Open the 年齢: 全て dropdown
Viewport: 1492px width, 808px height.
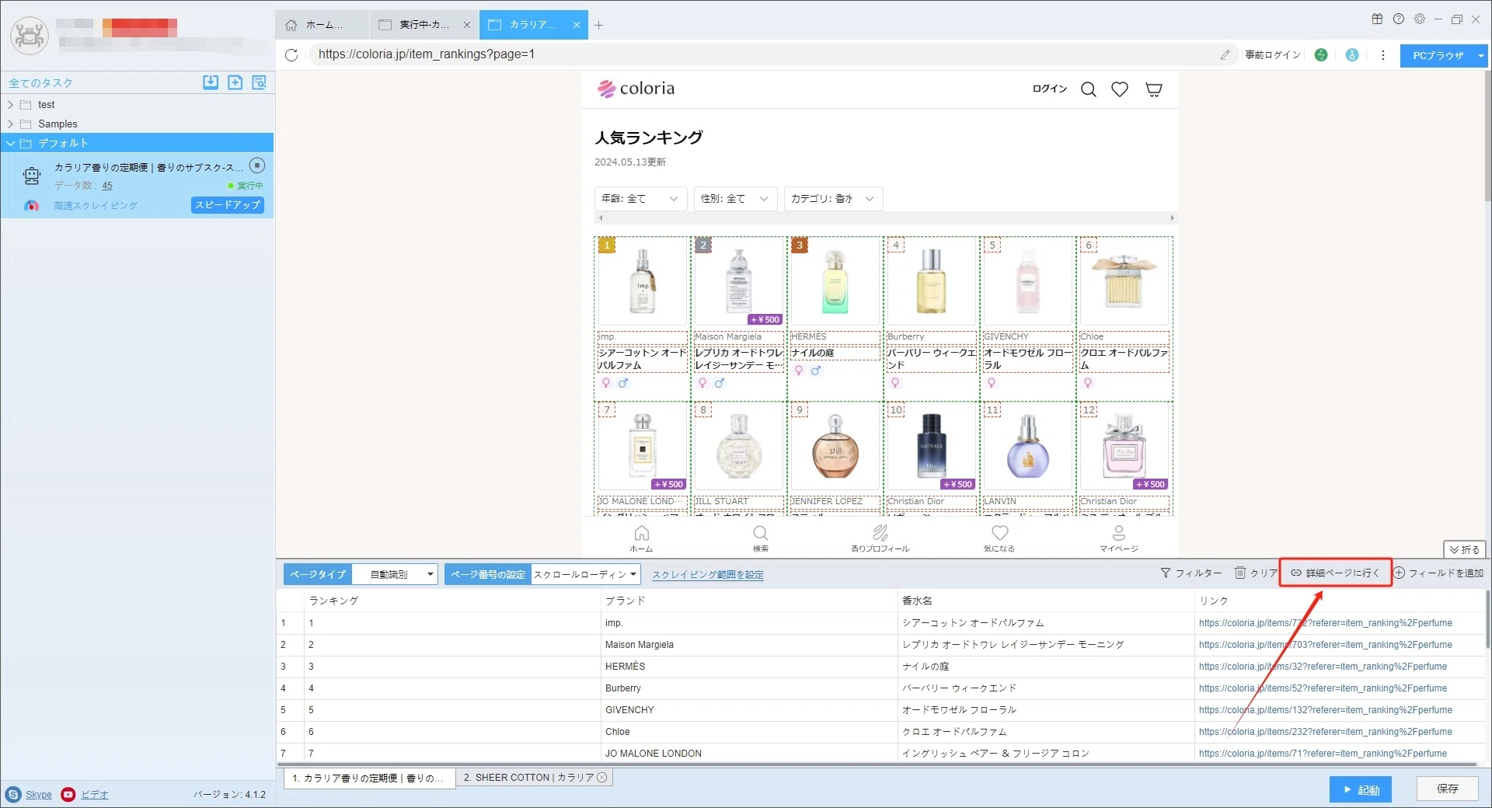(641, 199)
